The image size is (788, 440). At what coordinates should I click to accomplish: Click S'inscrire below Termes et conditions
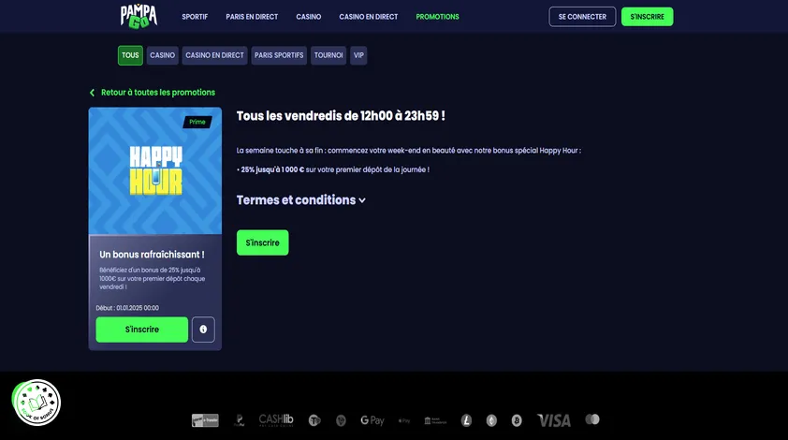coord(262,242)
